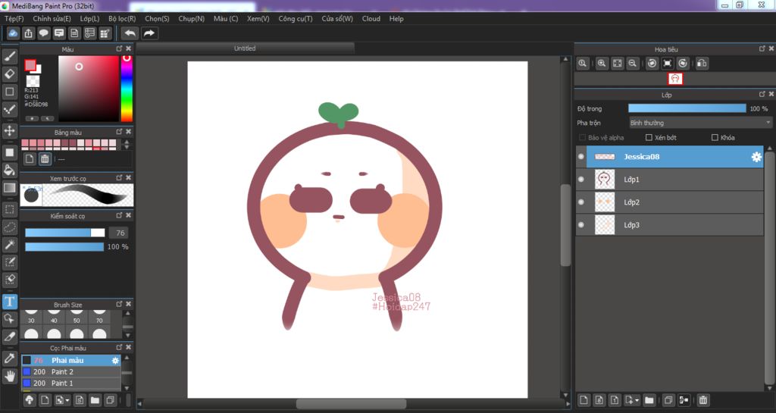Viewport: 776px width, 413px height.
Task: Delete palette color with trash icon
Action: point(45,159)
